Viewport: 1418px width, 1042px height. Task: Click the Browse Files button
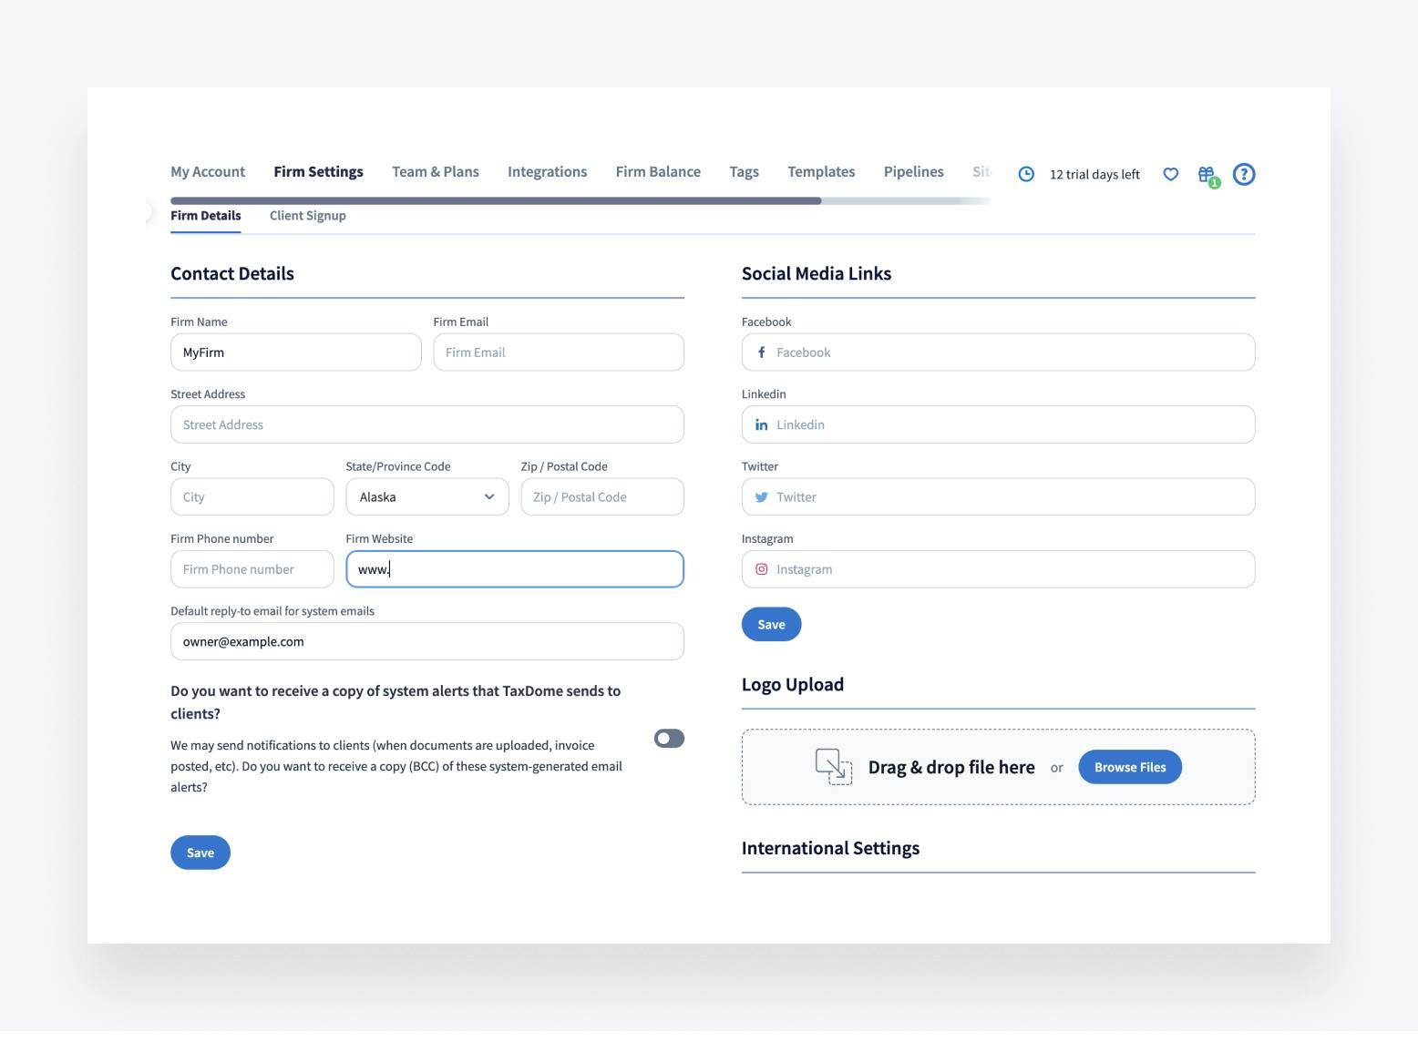(1130, 768)
